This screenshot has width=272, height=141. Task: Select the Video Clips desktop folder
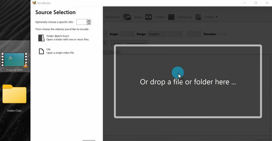(14, 98)
